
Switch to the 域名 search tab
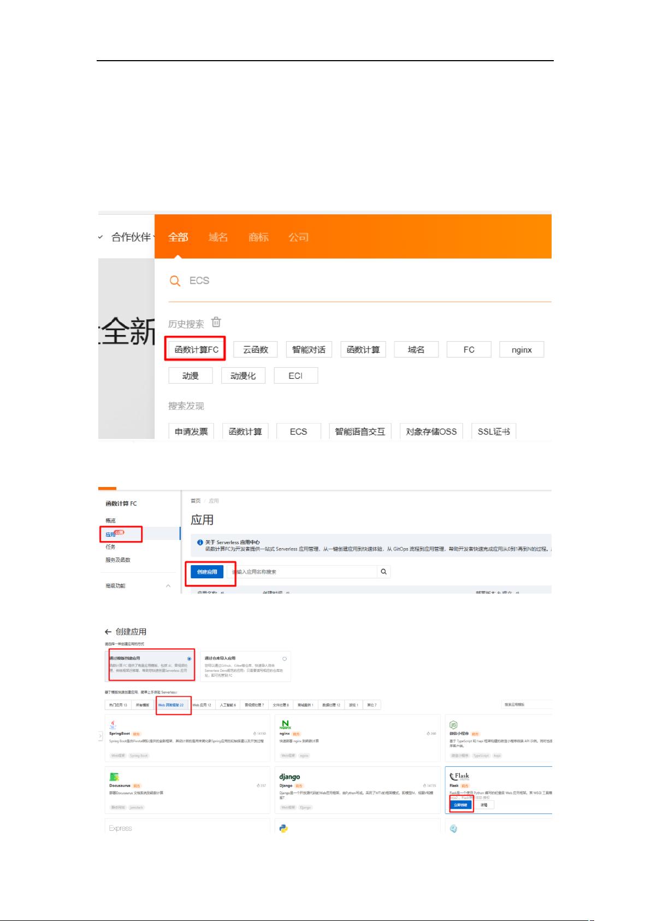(218, 237)
